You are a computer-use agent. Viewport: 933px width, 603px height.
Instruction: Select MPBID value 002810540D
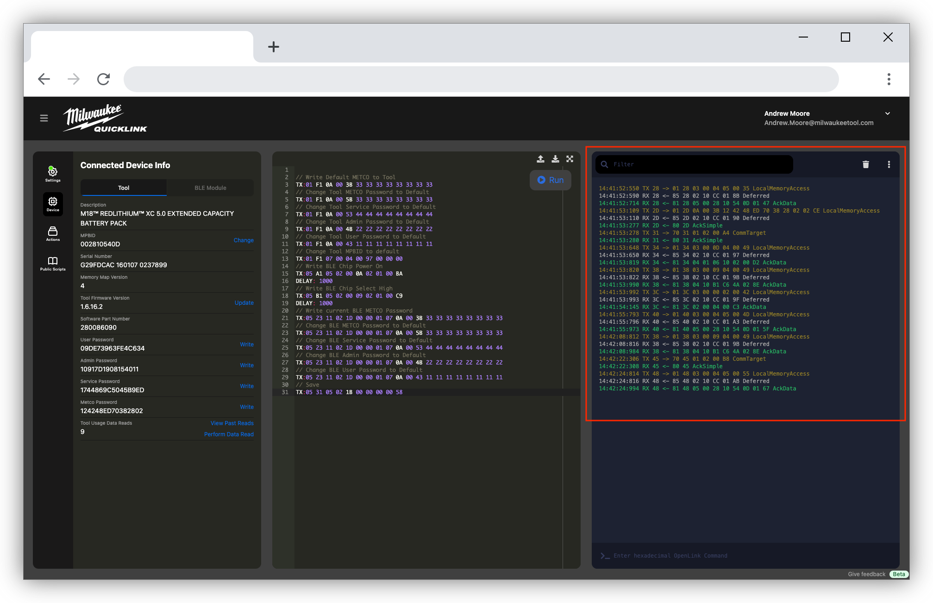point(100,244)
